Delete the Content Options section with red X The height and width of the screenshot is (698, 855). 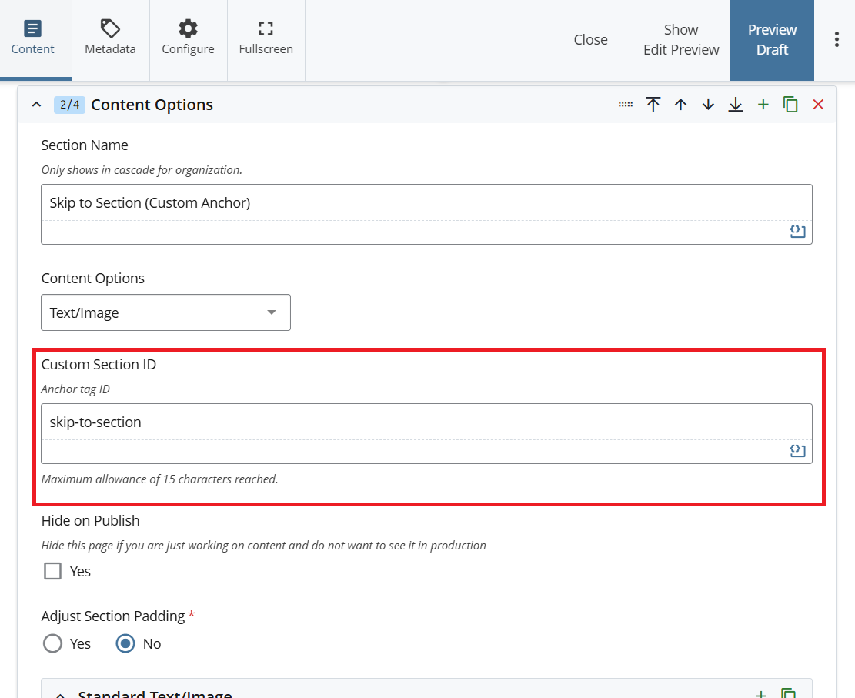pyautogui.click(x=818, y=105)
